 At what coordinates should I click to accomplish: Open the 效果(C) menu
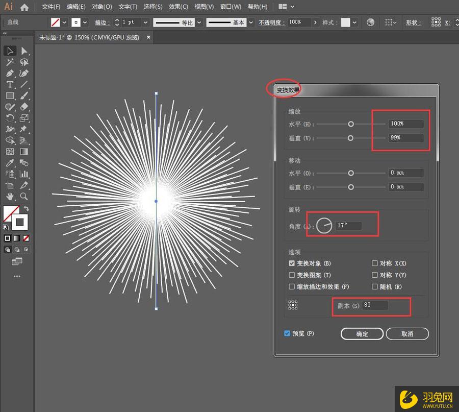178,7
